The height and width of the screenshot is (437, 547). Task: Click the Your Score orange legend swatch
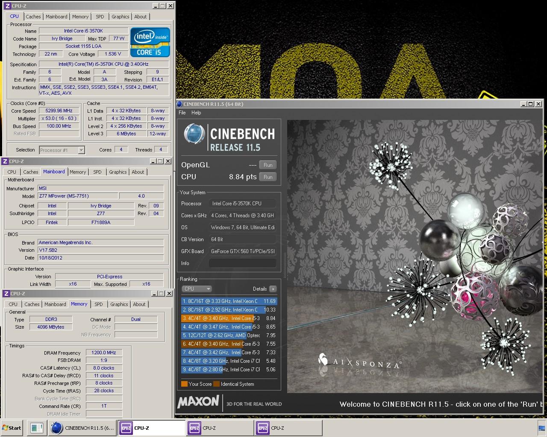(x=184, y=384)
